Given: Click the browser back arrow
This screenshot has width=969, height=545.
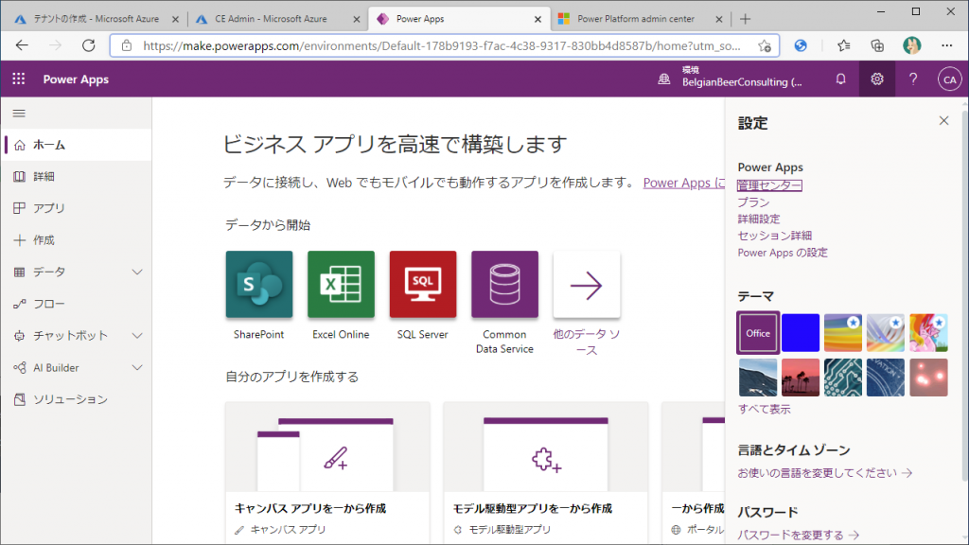Looking at the screenshot, I should coord(23,45).
